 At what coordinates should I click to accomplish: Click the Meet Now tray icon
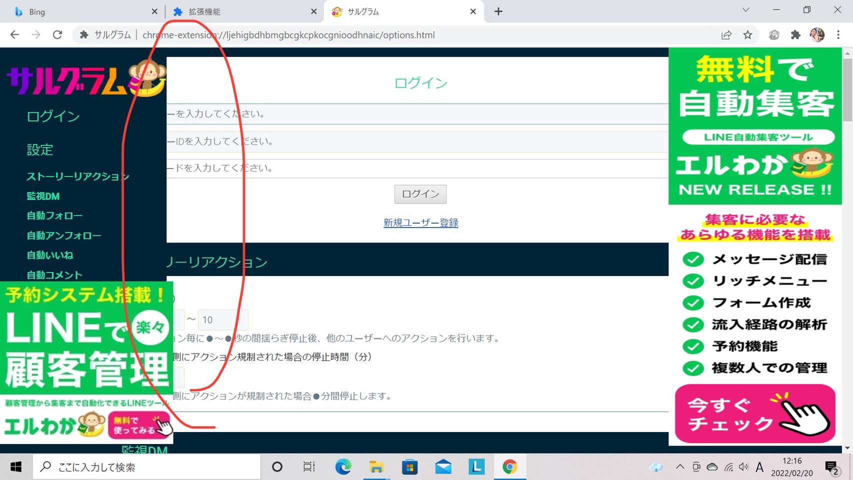point(696,467)
